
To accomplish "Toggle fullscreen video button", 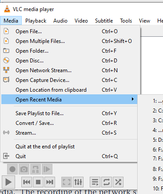I will click(x=67, y=182).
